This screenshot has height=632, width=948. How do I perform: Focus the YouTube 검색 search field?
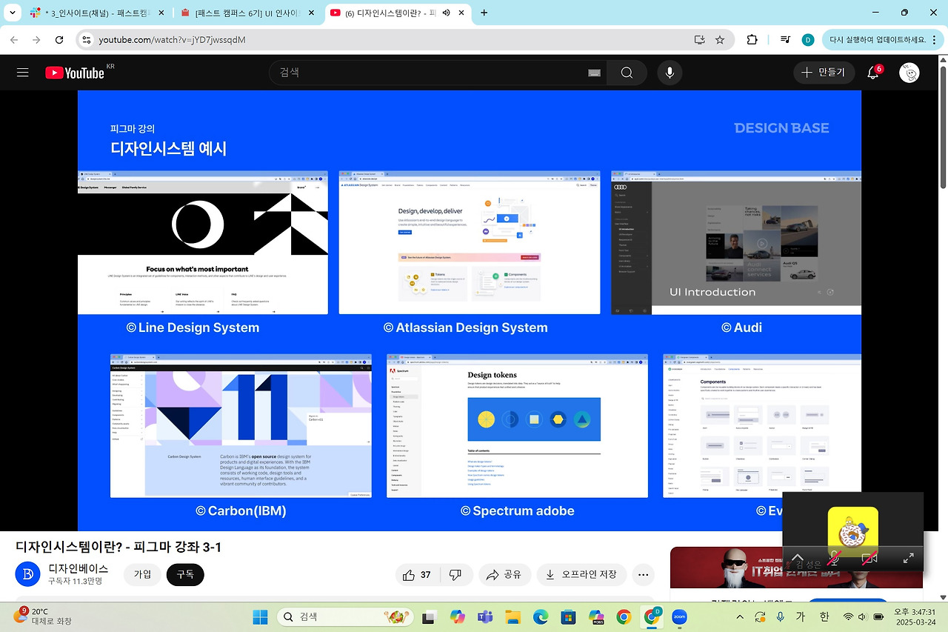(437, 73)
